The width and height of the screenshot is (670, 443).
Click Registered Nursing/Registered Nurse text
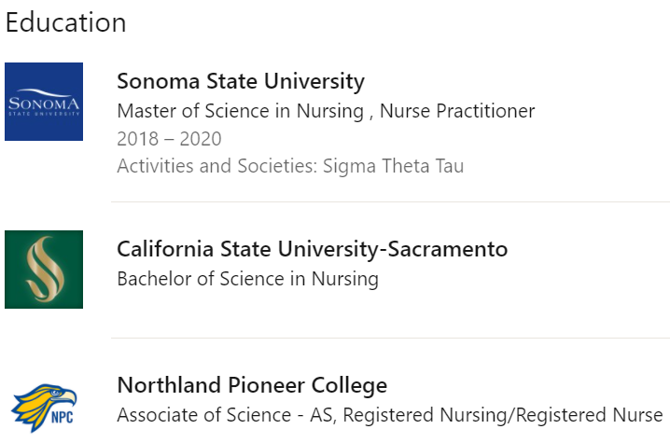click(x=503, y=415)
